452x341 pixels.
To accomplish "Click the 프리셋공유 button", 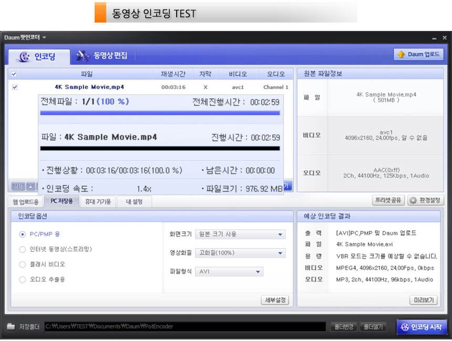I will [x=388, y=200].
